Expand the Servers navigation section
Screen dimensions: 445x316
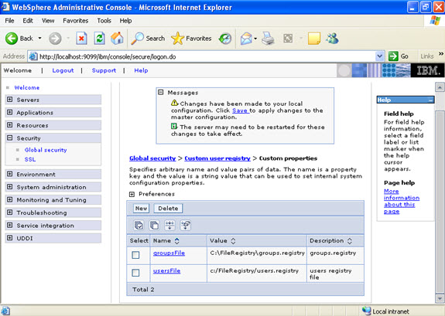(9, 100)
